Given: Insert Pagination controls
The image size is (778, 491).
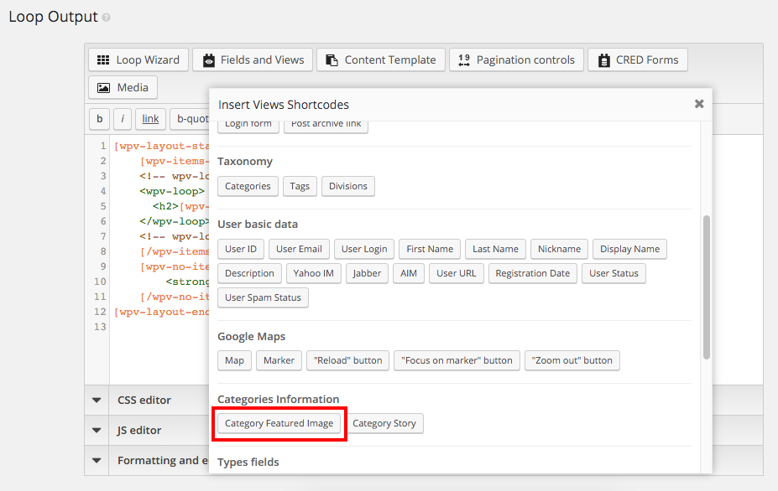Looking at the screenshot, I should [x=516, y=60].
